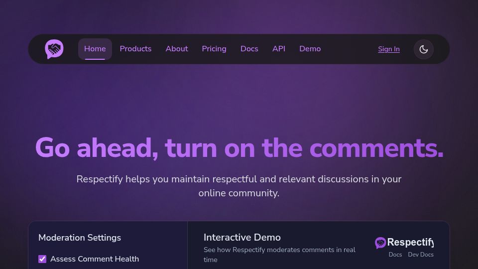Image resolution: width=478 pixels, height=269 pixels.
Task: Open the Pricing page
Action: pyautogui.click(x=214, y=49)
